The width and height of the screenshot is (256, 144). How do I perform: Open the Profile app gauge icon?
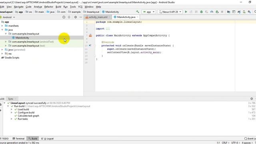(x=212, y=12)
